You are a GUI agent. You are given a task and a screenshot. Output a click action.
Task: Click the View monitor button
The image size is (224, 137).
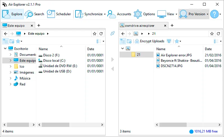point(166,14)
